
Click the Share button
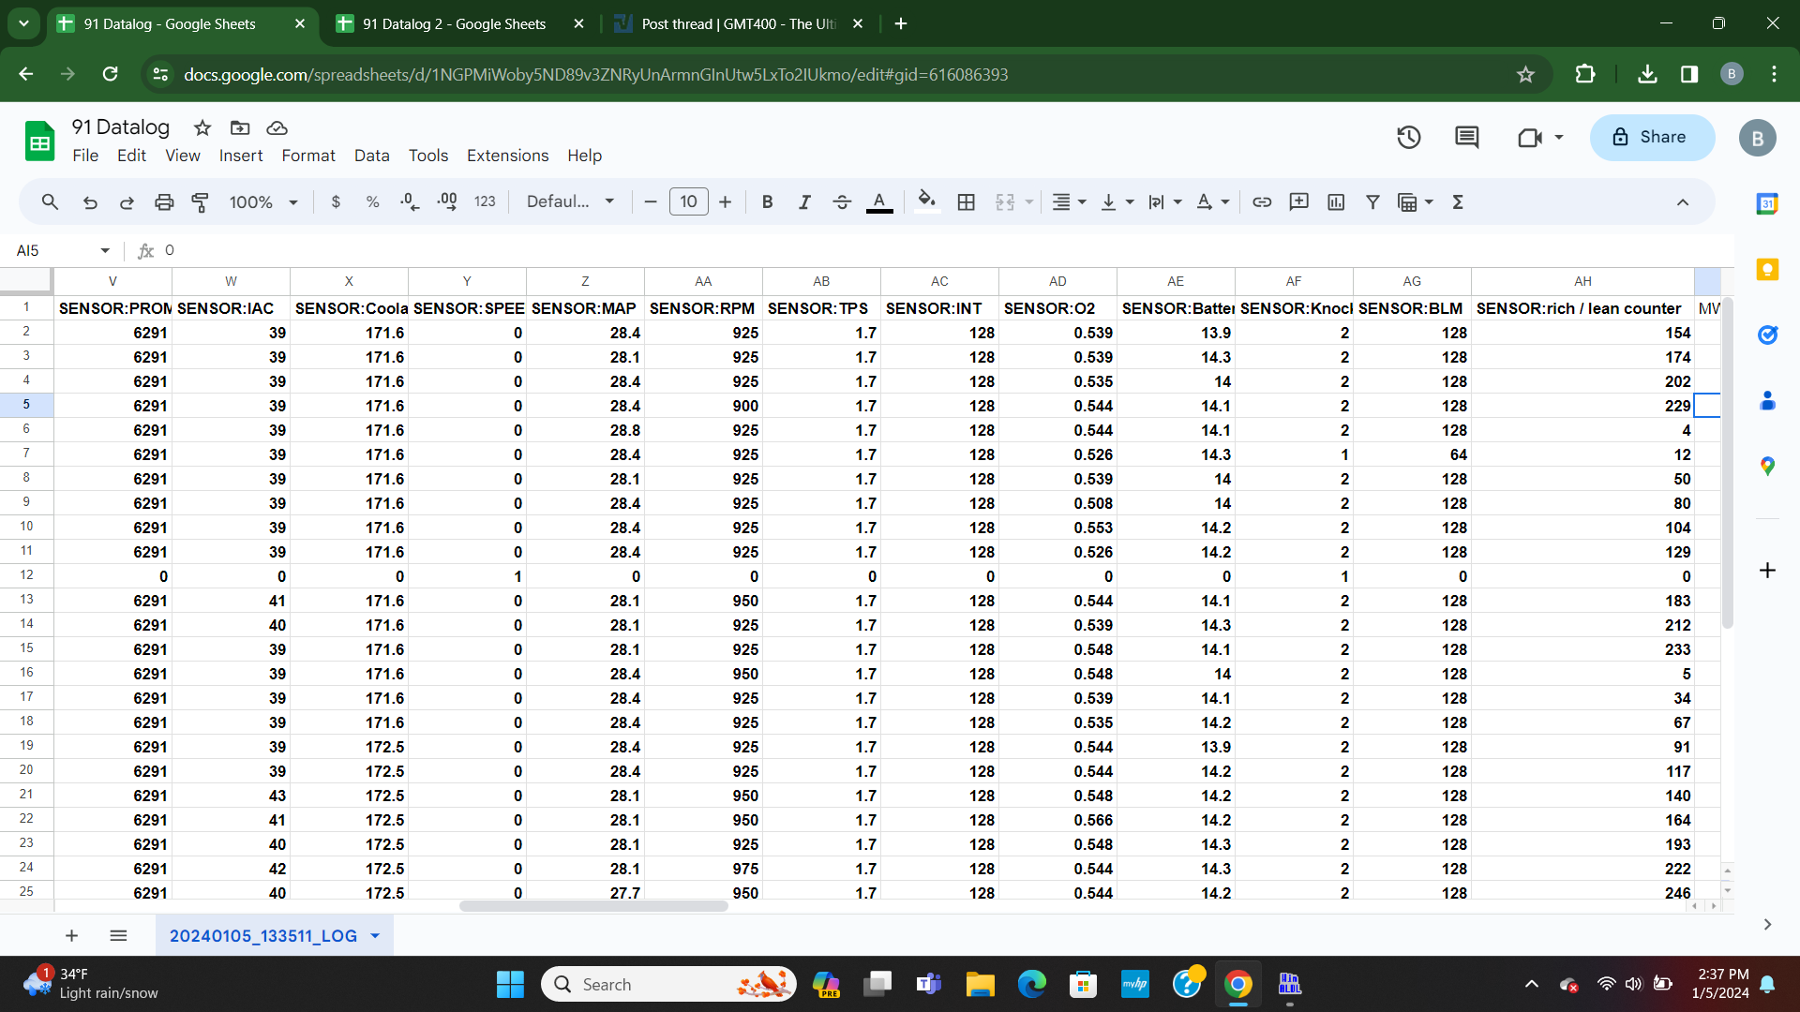pyautogui.click(x=1652, y=138)
